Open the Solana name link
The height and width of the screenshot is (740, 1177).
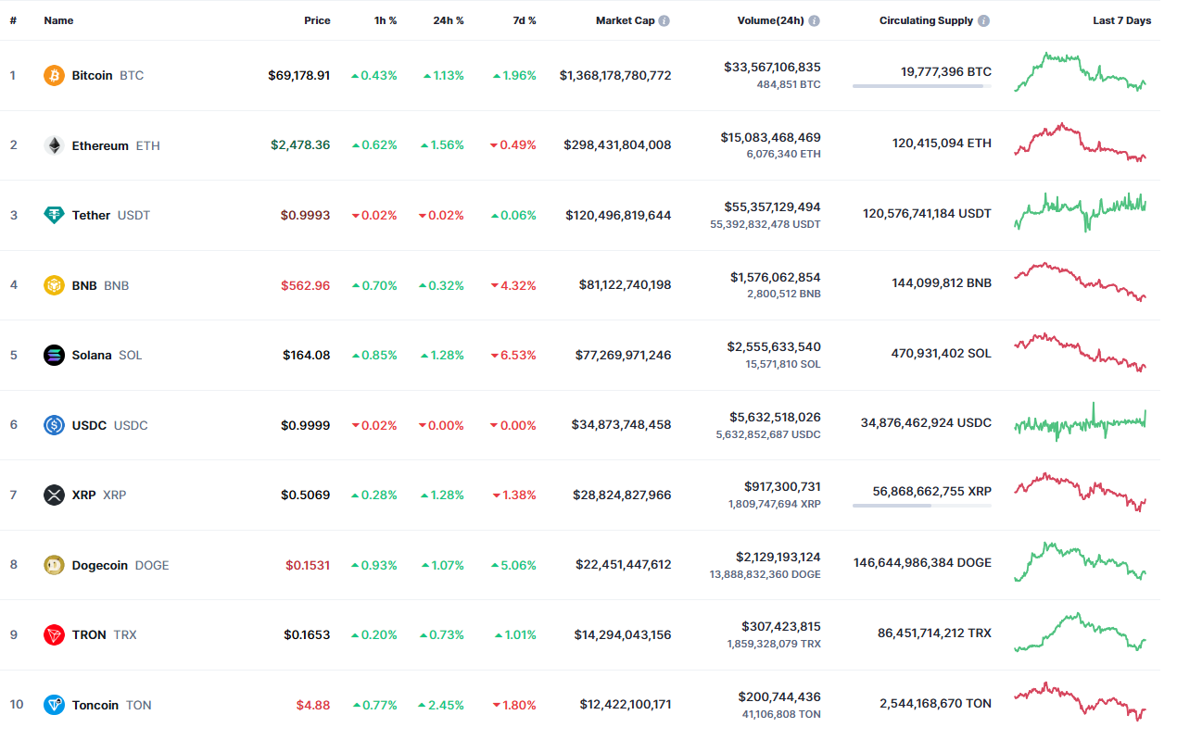click(x=92, y=355)
